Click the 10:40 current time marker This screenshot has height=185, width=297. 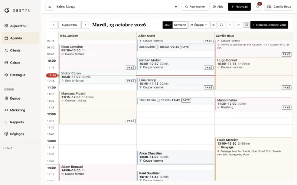click(x=52, y=75)
